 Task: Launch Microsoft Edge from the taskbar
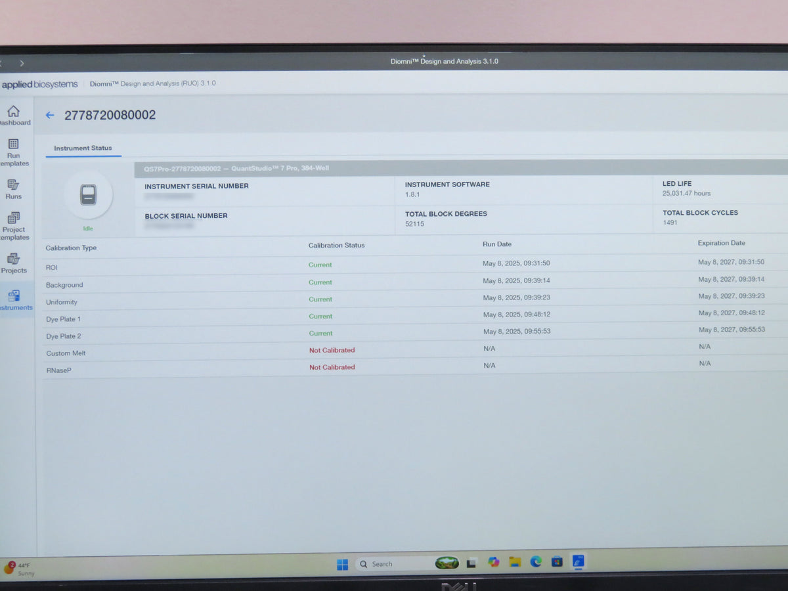pos(536,561)
